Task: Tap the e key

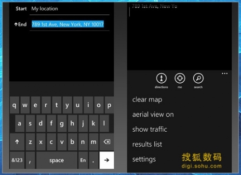Action: click(x=36, y=105)
